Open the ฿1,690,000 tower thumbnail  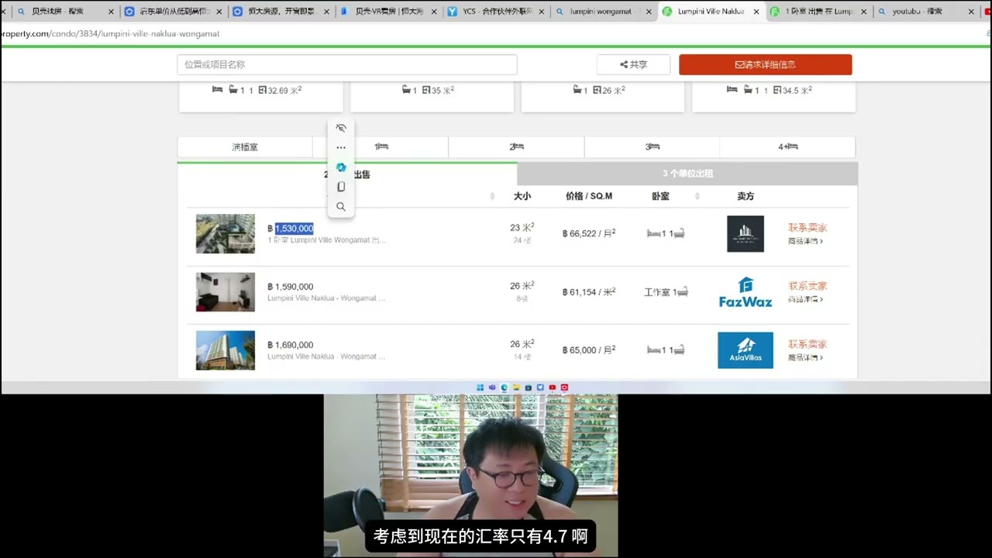coord(226,350)
